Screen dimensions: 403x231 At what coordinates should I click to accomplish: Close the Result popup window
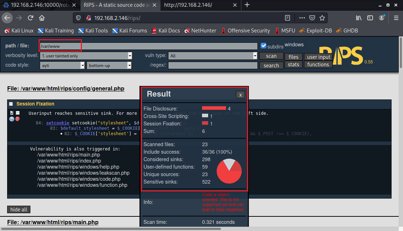[x=240, y=95]
